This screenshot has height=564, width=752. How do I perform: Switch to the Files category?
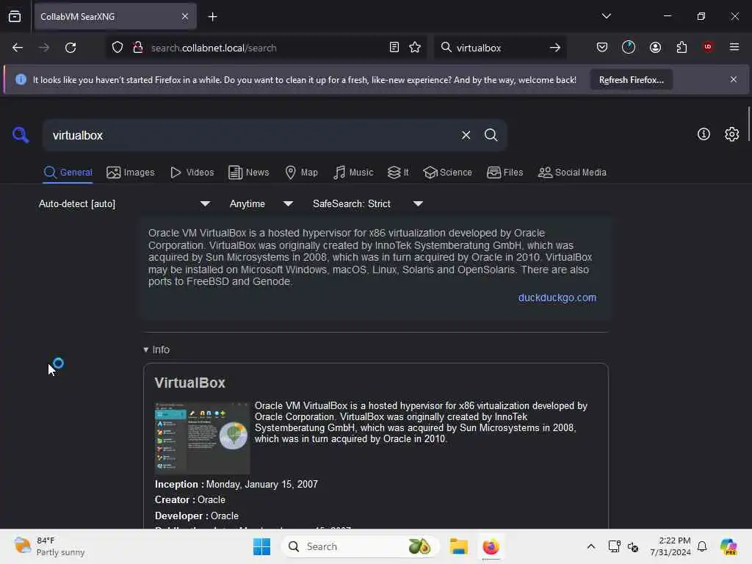505,172
